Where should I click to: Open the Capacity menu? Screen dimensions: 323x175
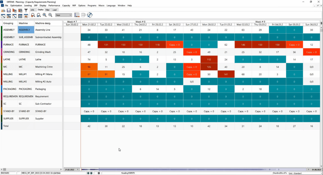[66, 6]
